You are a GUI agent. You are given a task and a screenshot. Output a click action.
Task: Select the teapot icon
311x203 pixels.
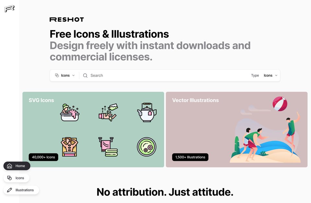[147, 112]
